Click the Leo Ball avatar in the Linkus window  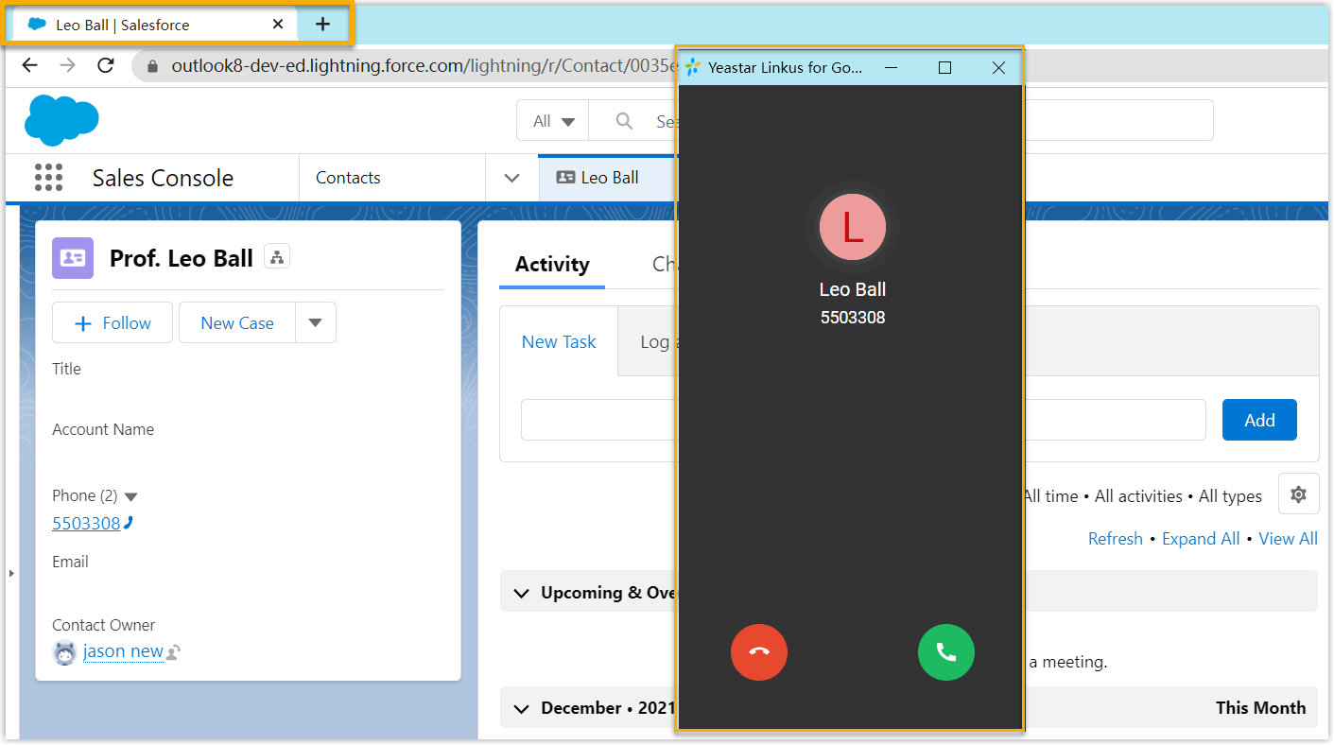[x=852, y=228]
